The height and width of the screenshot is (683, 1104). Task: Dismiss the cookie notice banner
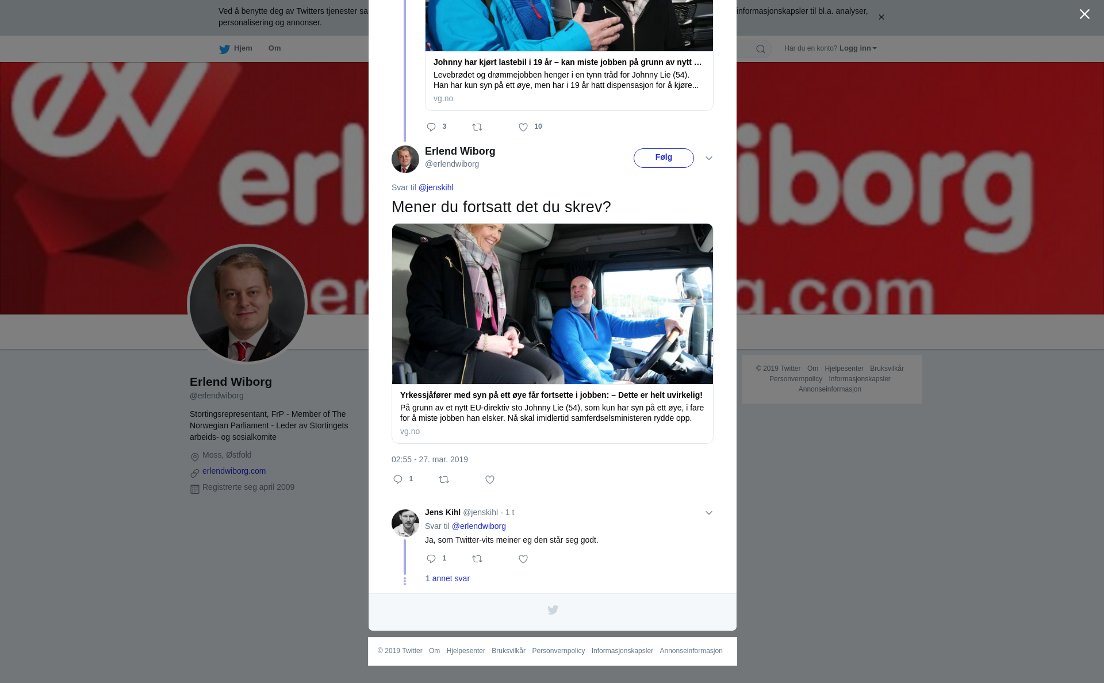(x=881, y=17)
